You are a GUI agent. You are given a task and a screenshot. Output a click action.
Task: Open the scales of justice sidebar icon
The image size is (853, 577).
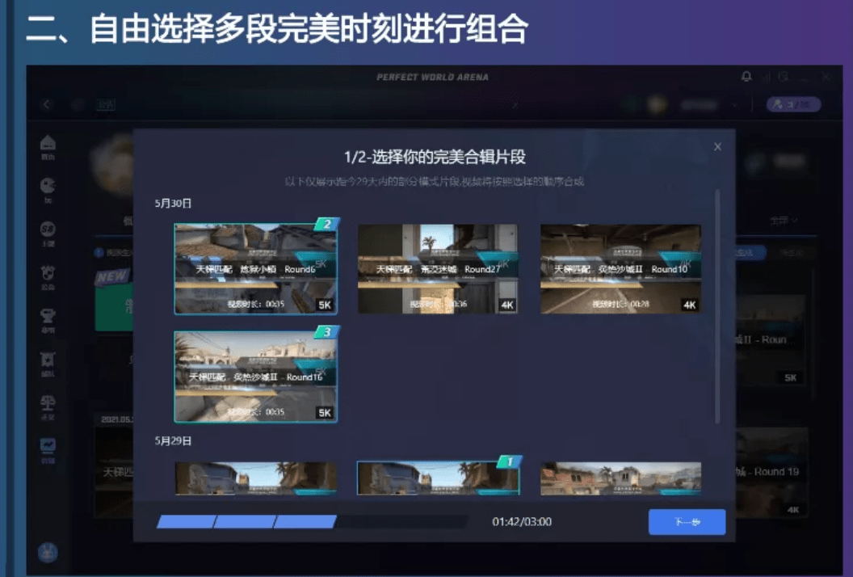(x=48, y=407)
